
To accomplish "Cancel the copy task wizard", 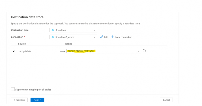I will tap(166, 100).
